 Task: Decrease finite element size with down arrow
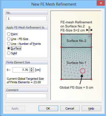click(31, 71)
